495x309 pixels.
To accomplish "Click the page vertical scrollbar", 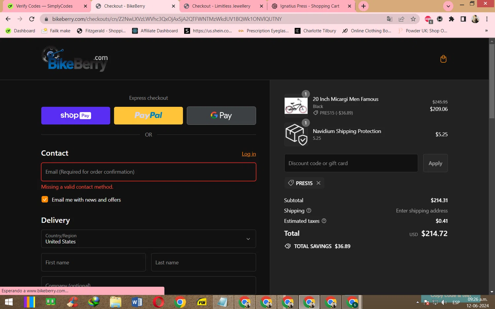I will 492,81.
